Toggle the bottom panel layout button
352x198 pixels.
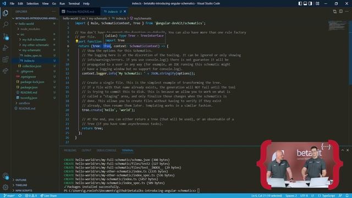305,4
